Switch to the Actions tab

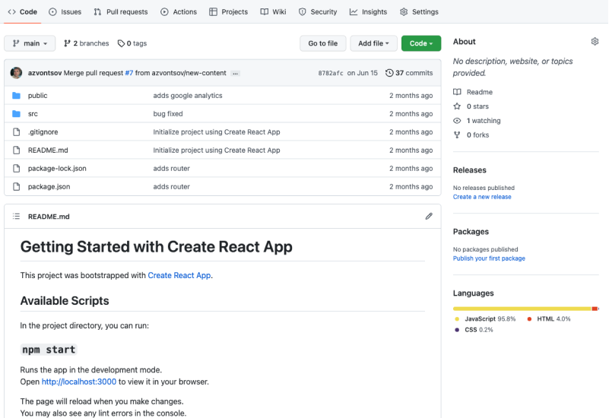[x=179, y=11]
